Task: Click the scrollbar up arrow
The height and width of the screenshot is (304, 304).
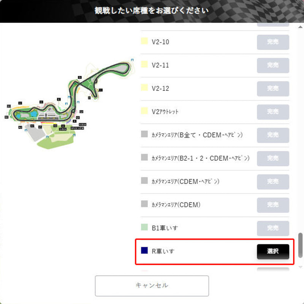Action: (x=300, y=27)
